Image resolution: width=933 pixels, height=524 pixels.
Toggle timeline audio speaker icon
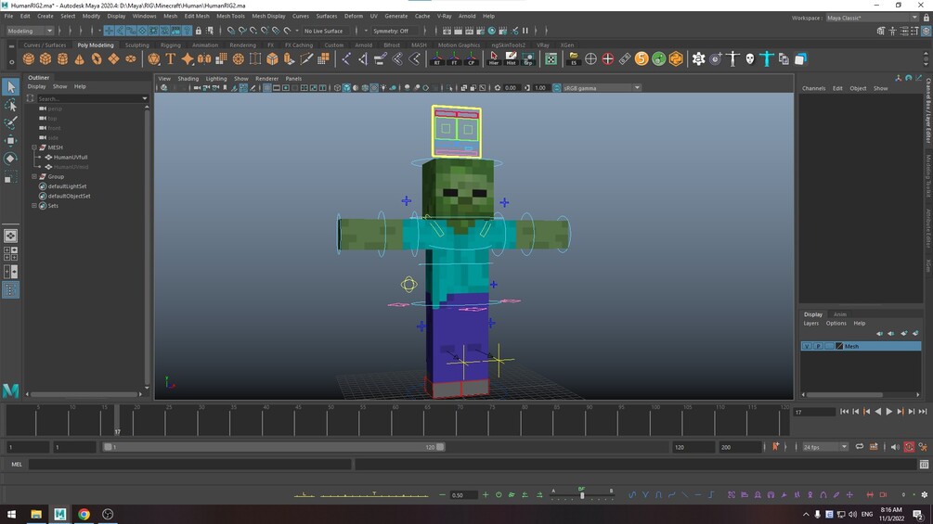coord(895,447)
